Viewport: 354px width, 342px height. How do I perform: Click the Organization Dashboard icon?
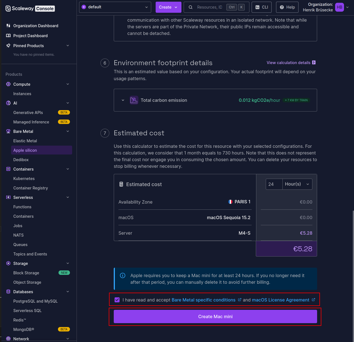[8, 26]
